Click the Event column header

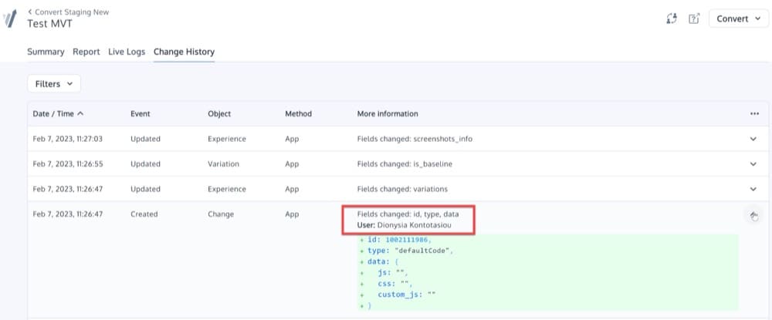coord(141,113)
